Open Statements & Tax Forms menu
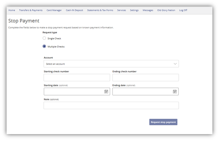This screenshot has height=141, width=219. [100, 10]
